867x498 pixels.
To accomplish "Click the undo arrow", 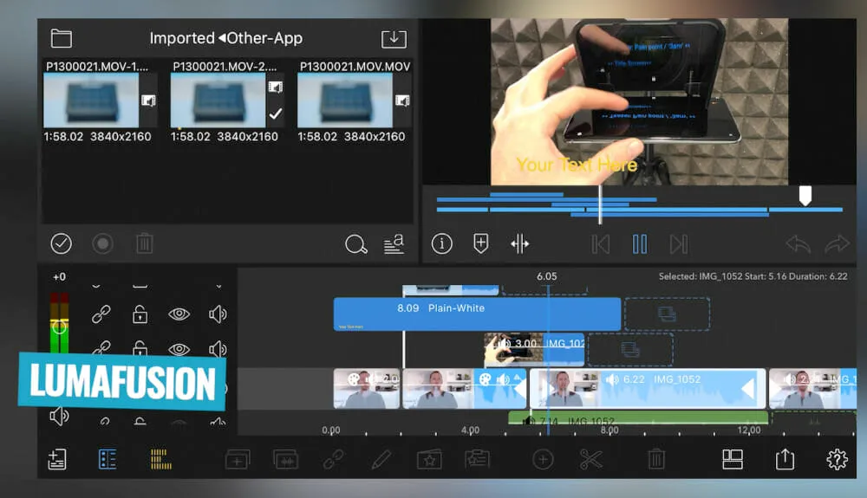I will [x=798, y=245].
